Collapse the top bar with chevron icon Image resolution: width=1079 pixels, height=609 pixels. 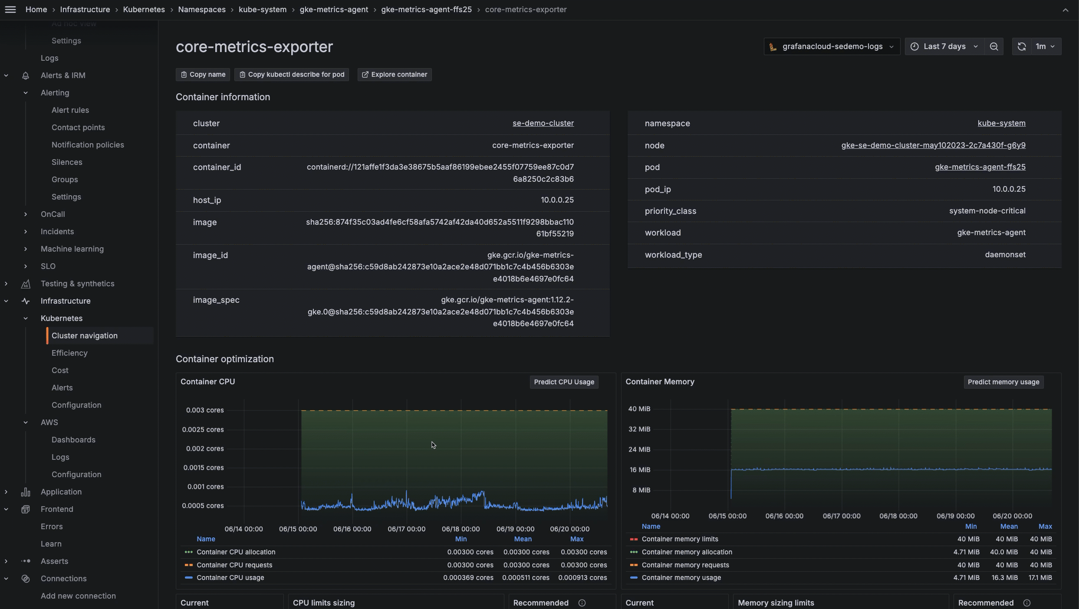tap(1066, 10)
